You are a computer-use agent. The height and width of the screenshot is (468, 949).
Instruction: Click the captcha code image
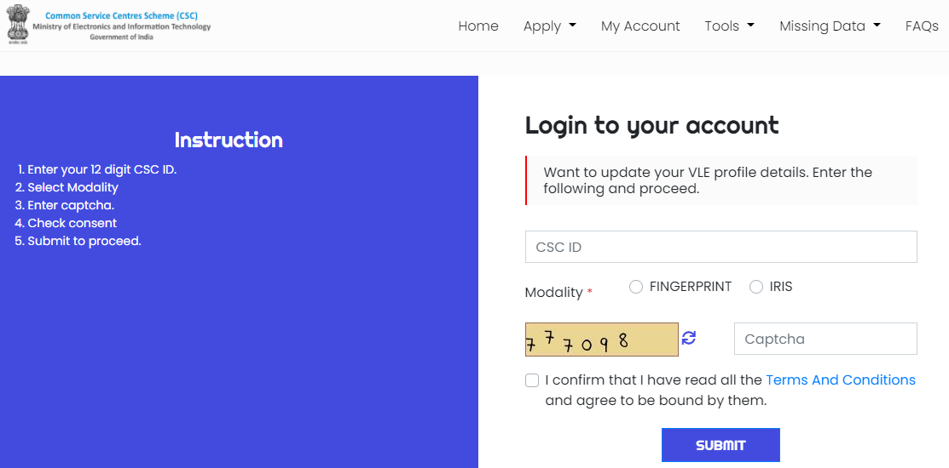click(x=601, y=340)
